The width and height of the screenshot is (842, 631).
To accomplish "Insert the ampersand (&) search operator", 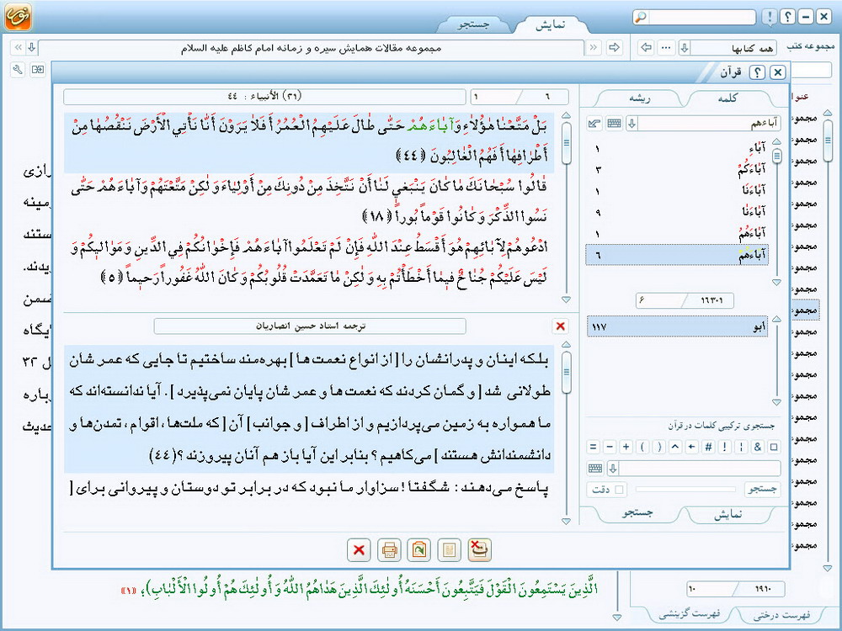I will pos(757,447).
